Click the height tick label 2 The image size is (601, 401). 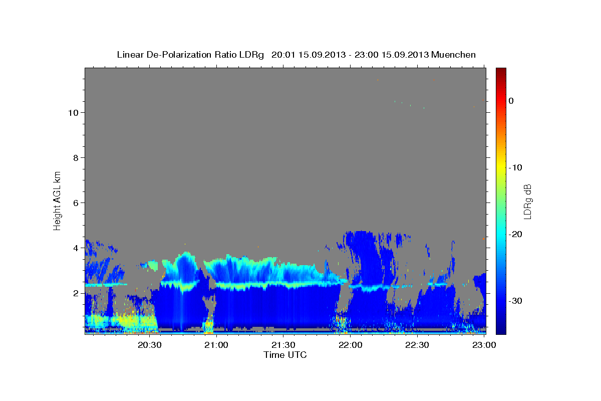click(x=75, y=293)
